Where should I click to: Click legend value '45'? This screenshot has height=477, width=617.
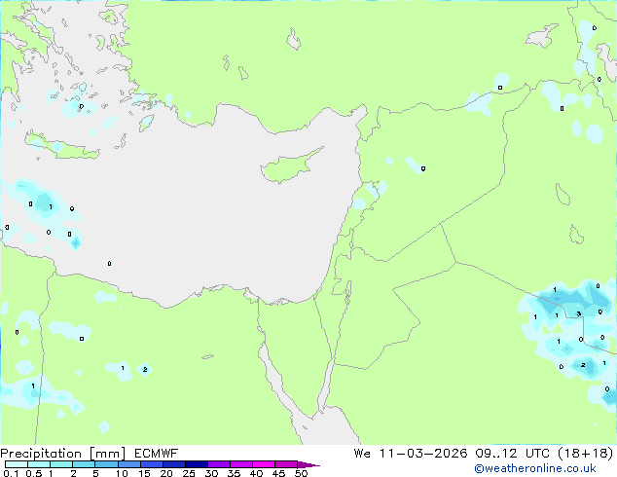(278, 473)
